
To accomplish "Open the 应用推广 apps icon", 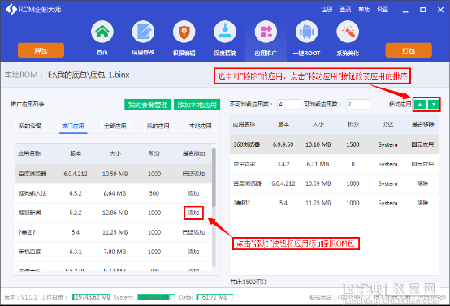I will point(266,32).
